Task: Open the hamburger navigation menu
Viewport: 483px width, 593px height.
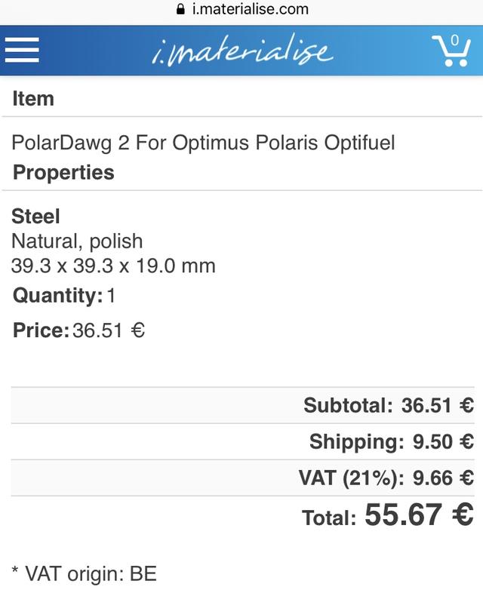Action: 22,50
